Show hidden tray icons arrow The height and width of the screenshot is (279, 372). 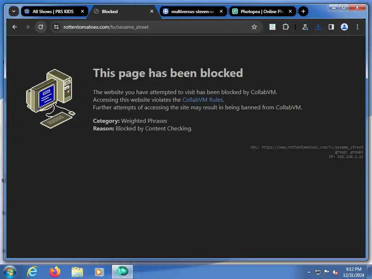click(x=309, y=272)
